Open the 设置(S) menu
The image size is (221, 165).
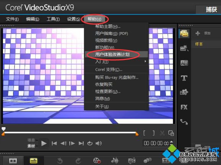coord(73,19)
